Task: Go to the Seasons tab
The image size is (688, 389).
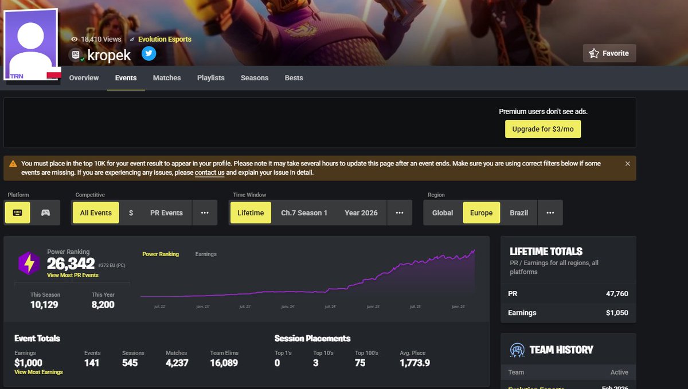Action: pyautogui.click(x=255, y=78)
